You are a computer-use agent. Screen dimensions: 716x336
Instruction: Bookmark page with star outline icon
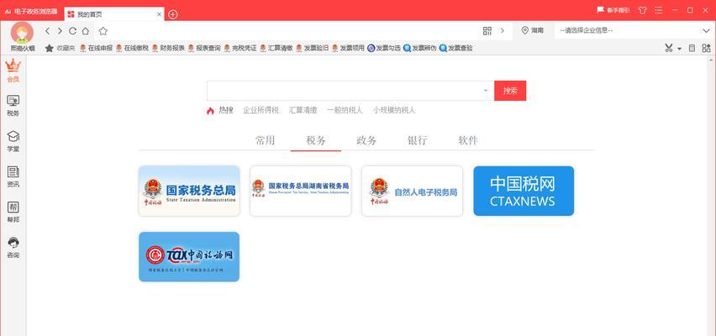tap(103, 31)
